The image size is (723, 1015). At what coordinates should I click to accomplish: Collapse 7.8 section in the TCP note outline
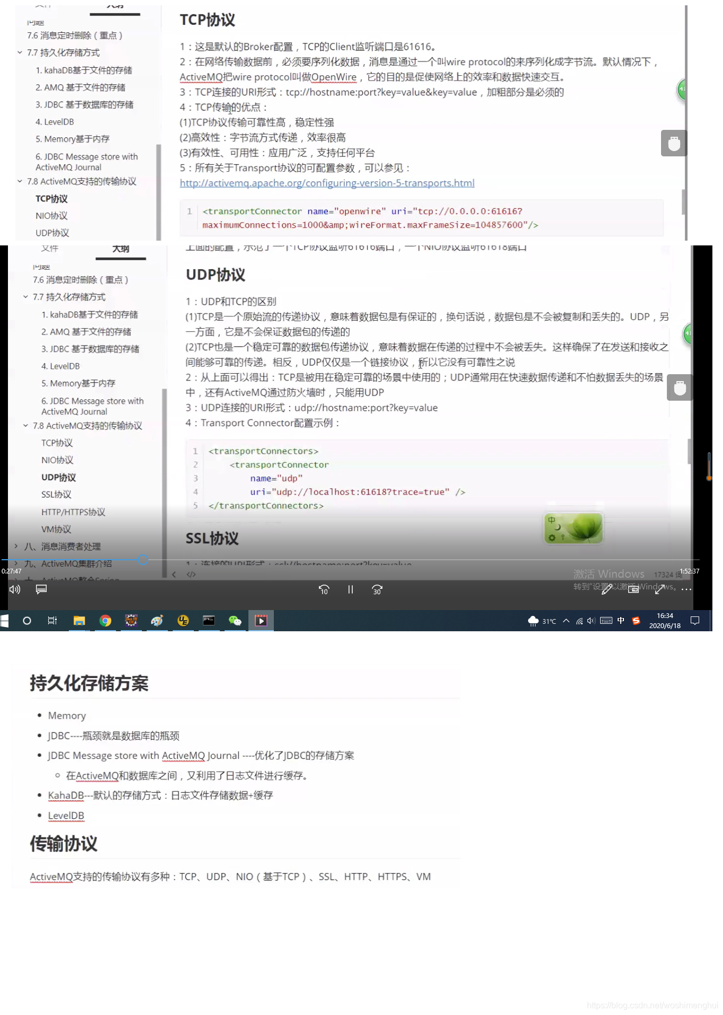[20, 181]
